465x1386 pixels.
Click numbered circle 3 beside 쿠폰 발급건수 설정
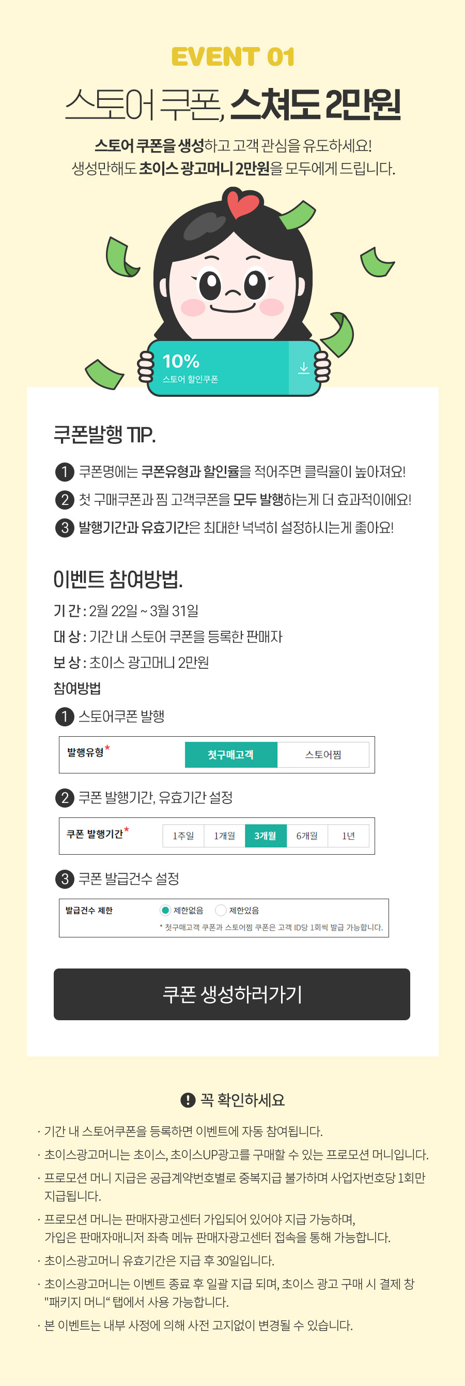click(65, 878)
